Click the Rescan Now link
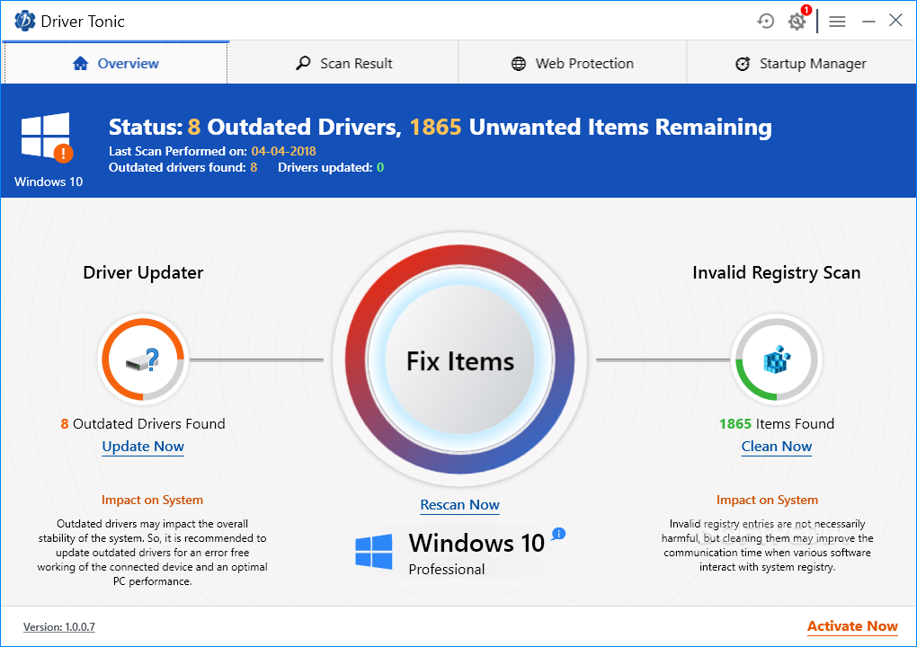This screenshot has height=647, width=917. [459, 505]
